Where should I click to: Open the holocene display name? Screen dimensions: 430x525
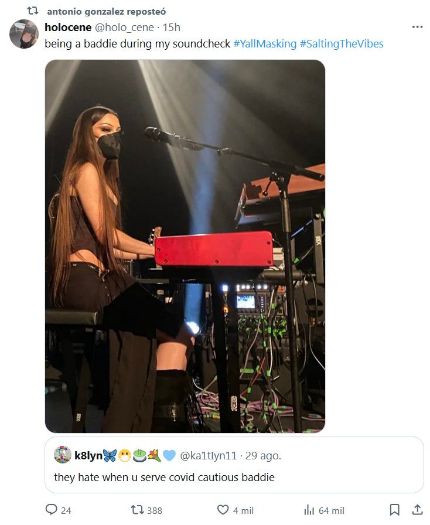[67, 27]
